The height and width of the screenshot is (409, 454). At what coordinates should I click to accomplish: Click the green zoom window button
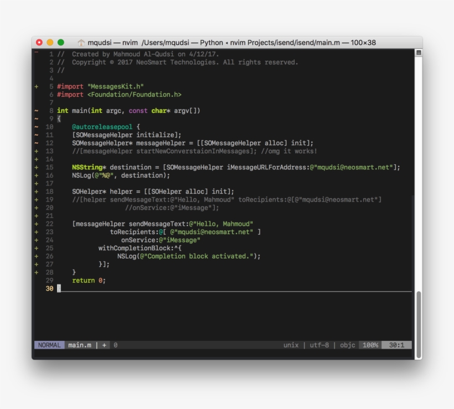point(61,43)
